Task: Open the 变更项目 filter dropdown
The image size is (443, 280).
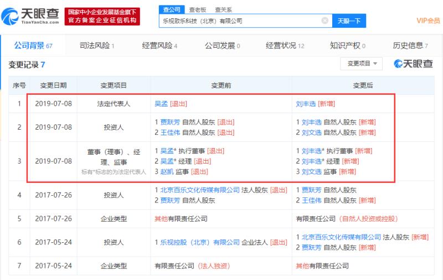Action: pos(362,64)
